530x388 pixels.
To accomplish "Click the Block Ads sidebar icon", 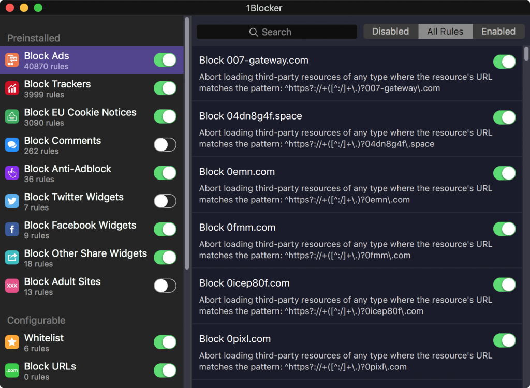I will coord(11,60).
